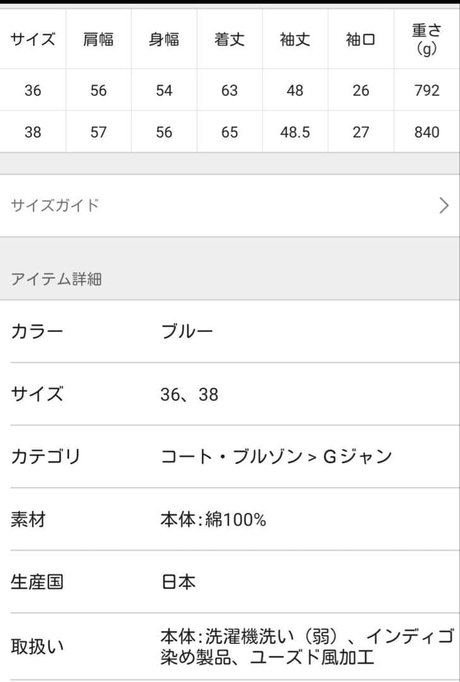
Task: Click the サイズ column header
Action: (32, 39)
